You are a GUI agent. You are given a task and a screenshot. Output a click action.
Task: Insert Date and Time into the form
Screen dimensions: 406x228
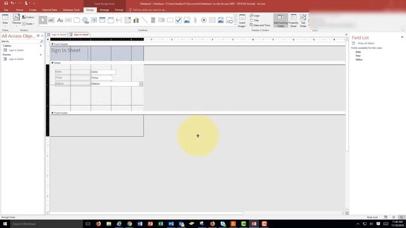tap(260, 25)
